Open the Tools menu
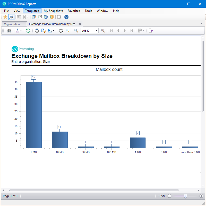Viewport: 206px width, 206px height. pyautogui.click(x=88, y=11)
